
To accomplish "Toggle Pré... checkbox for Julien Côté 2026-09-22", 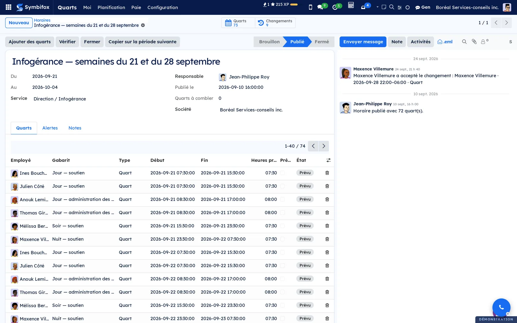I will coord(282,266).
